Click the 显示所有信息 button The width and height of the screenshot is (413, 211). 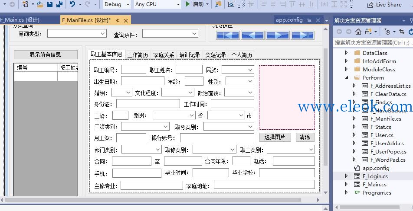[46, 54]
